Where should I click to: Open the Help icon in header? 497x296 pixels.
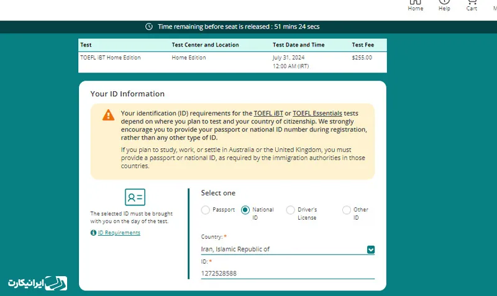point(444,6)
